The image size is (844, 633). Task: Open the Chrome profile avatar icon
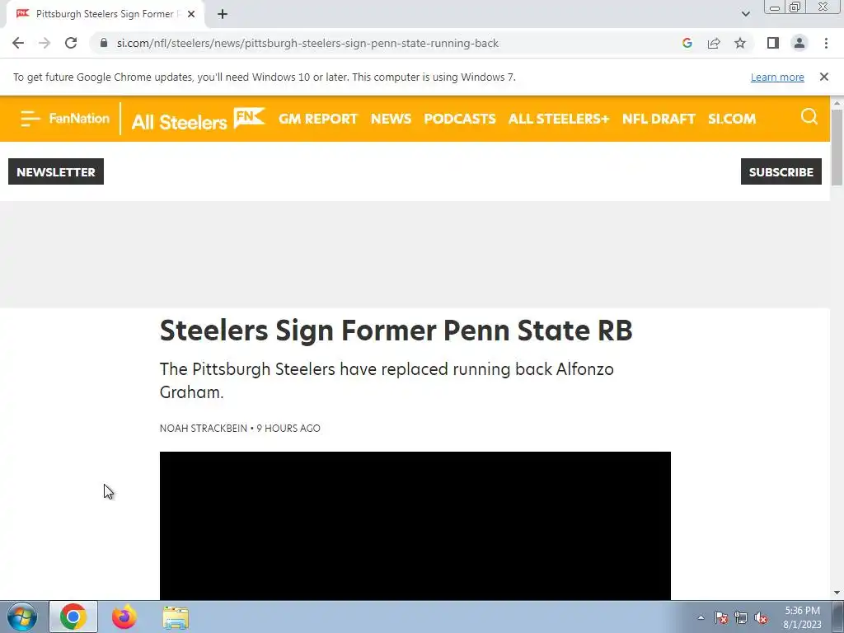pos(799,43)
